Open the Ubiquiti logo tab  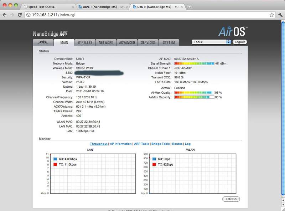pos(43,42)
